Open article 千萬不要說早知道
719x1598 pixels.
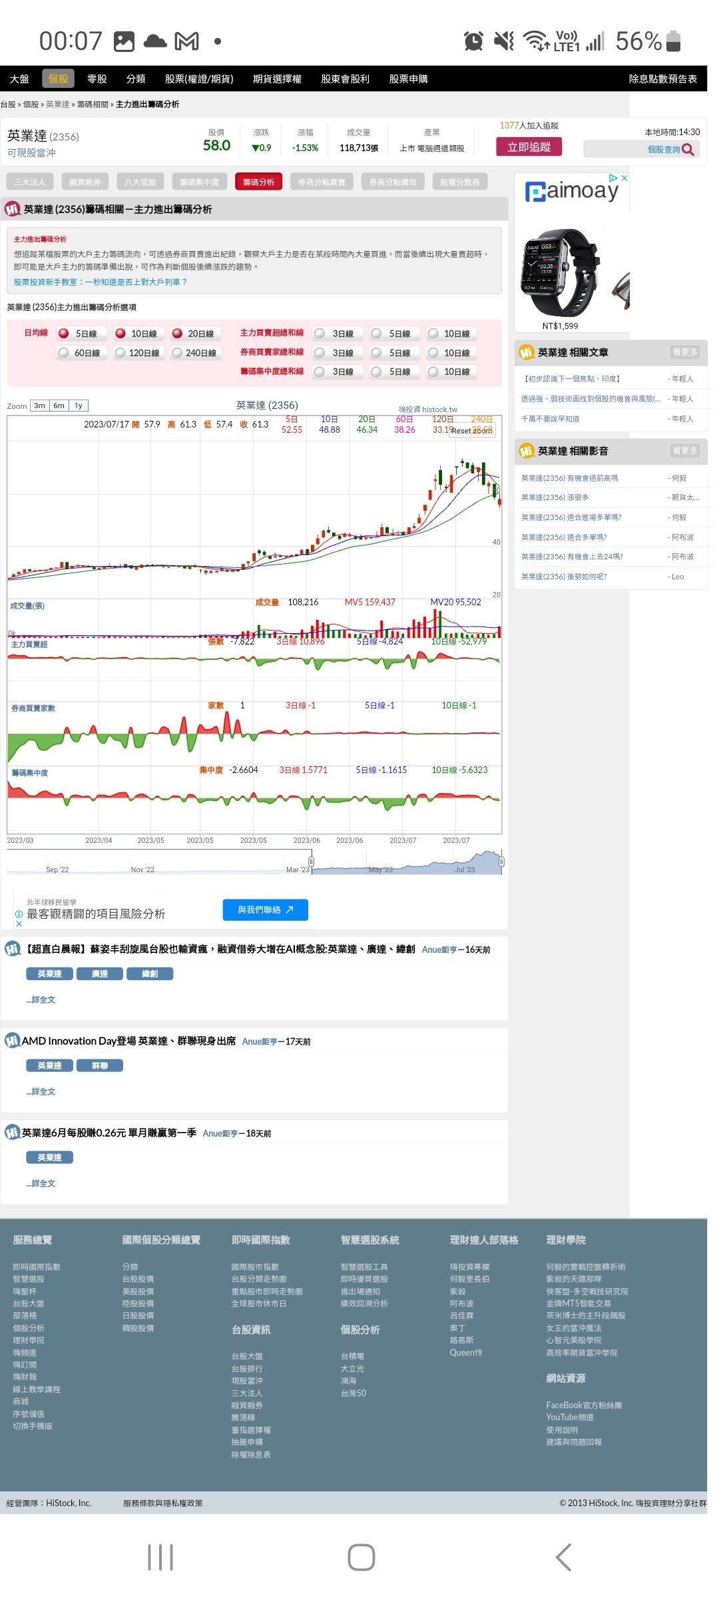click(550, 419)
